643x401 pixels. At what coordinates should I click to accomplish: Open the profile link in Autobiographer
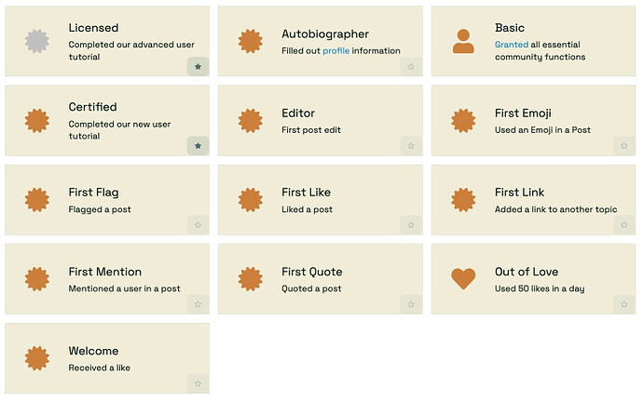335,51
